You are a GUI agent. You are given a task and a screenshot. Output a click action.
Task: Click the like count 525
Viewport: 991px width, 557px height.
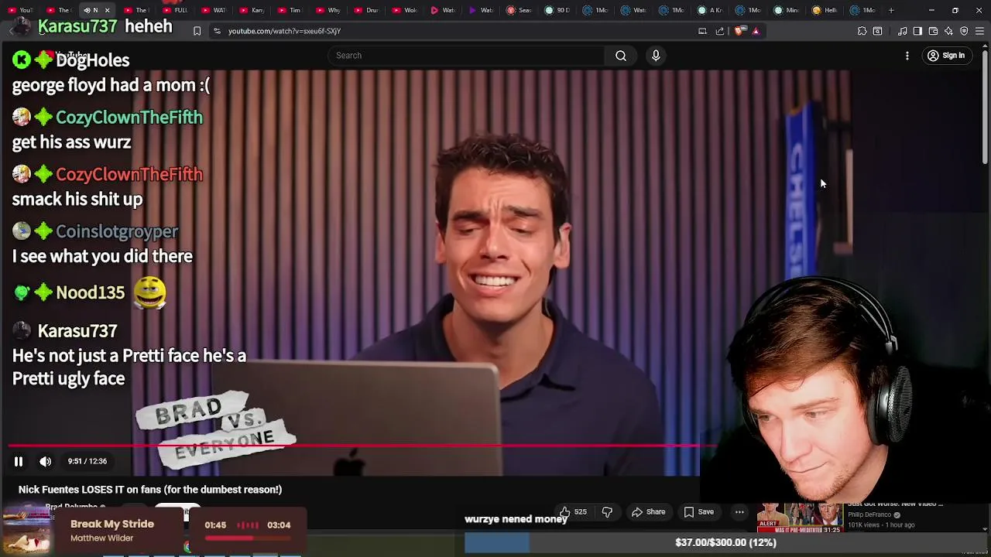click(581, 512)
